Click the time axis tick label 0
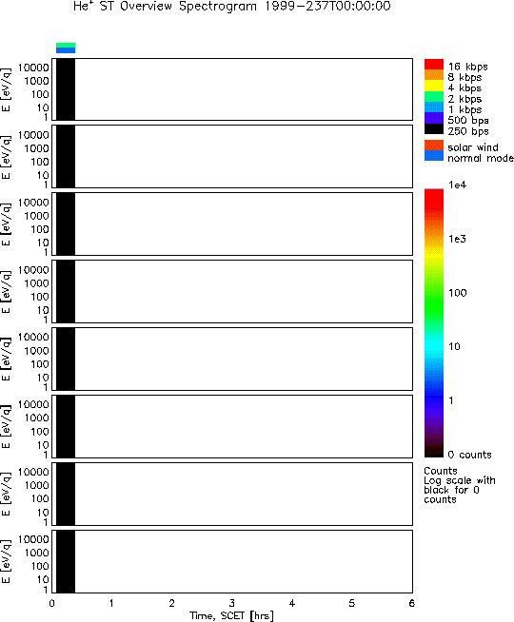Image resolution: width=514 pixels, height=622 pixels. click(x=52, y=603)
